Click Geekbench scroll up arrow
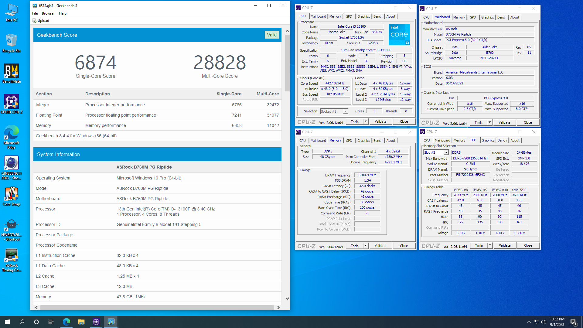This screenshot has width=583, height=328. pyautogui.click(x=287, y=31)
